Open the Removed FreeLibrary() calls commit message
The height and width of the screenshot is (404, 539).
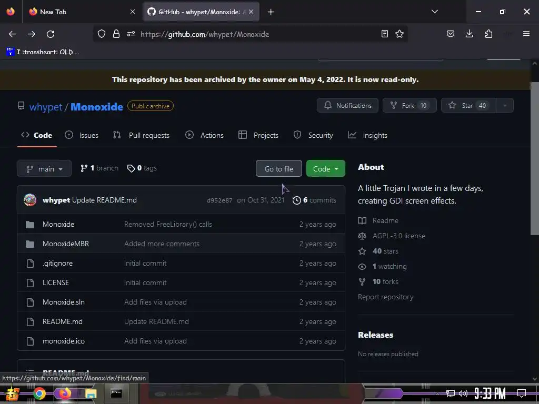tap(168, 224)
